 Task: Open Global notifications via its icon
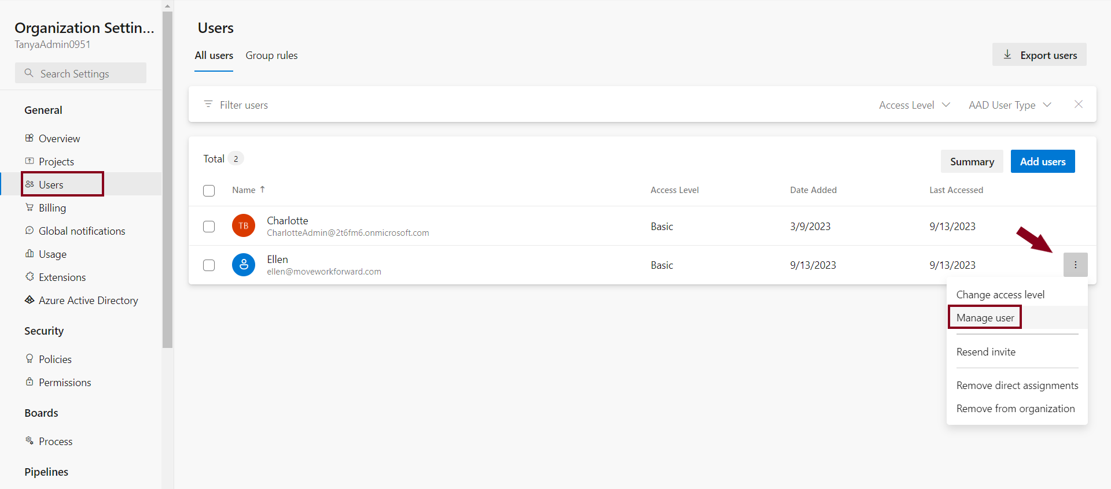click(30, 231)
